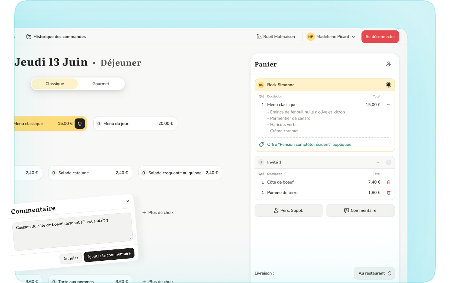
Task: Click the person icon in Panier header
Action: pyautogui.click(x=388, y=64)
